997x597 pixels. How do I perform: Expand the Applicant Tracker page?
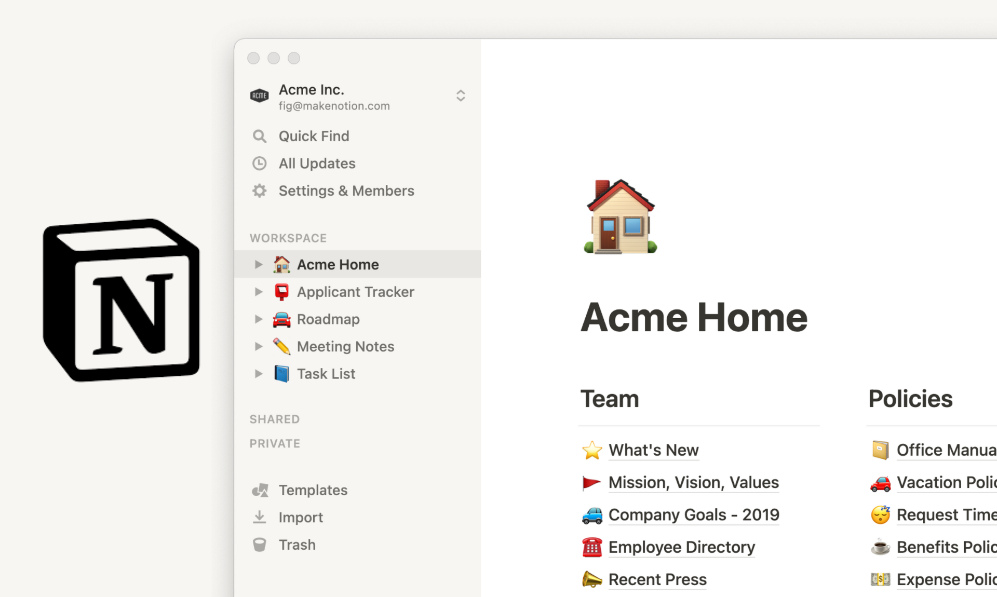click(258, 292)
